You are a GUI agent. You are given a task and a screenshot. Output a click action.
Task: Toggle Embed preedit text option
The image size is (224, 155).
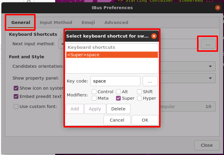(16, 96)
